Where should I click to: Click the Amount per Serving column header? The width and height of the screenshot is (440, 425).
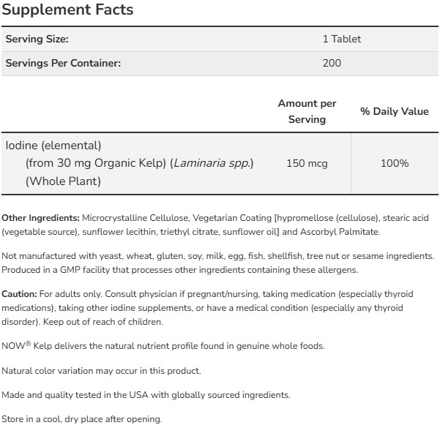pos(307,111)
